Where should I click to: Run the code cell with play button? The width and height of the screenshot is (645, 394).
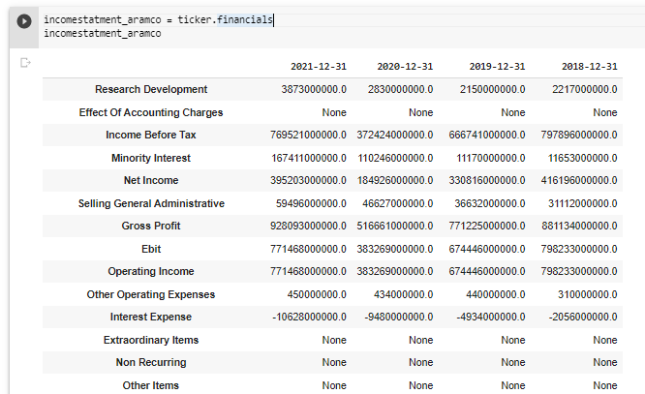[24, 21]
